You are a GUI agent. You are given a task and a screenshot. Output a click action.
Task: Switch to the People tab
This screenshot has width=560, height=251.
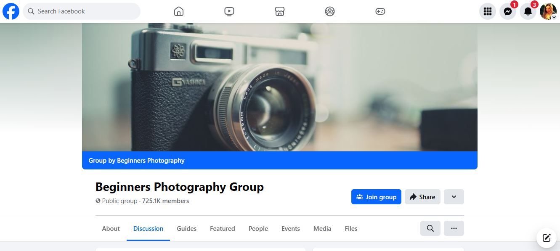258,228
